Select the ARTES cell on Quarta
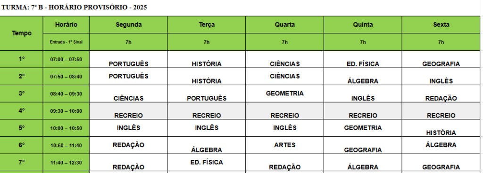Viewport: 483px width, 173px height. (284, 145)
